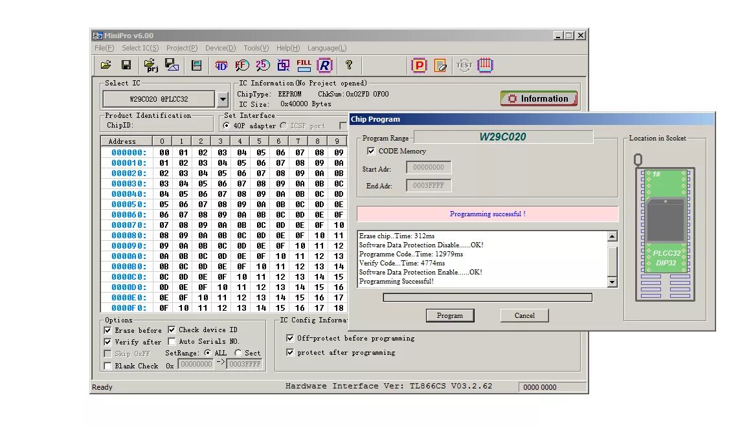Click the R read chip icon
This screenshot has width=729, height=426.
point(324,65)
